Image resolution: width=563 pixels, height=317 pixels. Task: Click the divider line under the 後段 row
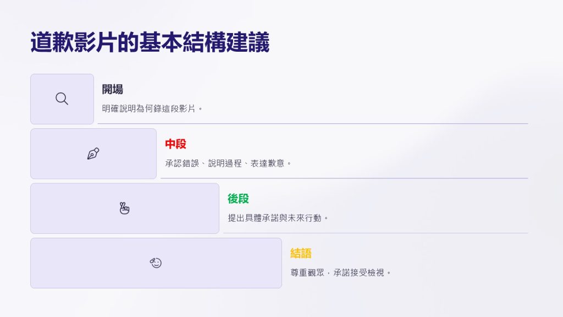click(x=376, y=233)
